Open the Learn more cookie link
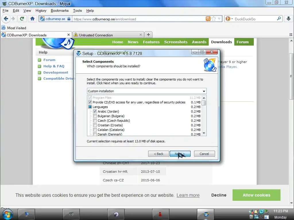This screenshot has height=220, width=294. 188,195
